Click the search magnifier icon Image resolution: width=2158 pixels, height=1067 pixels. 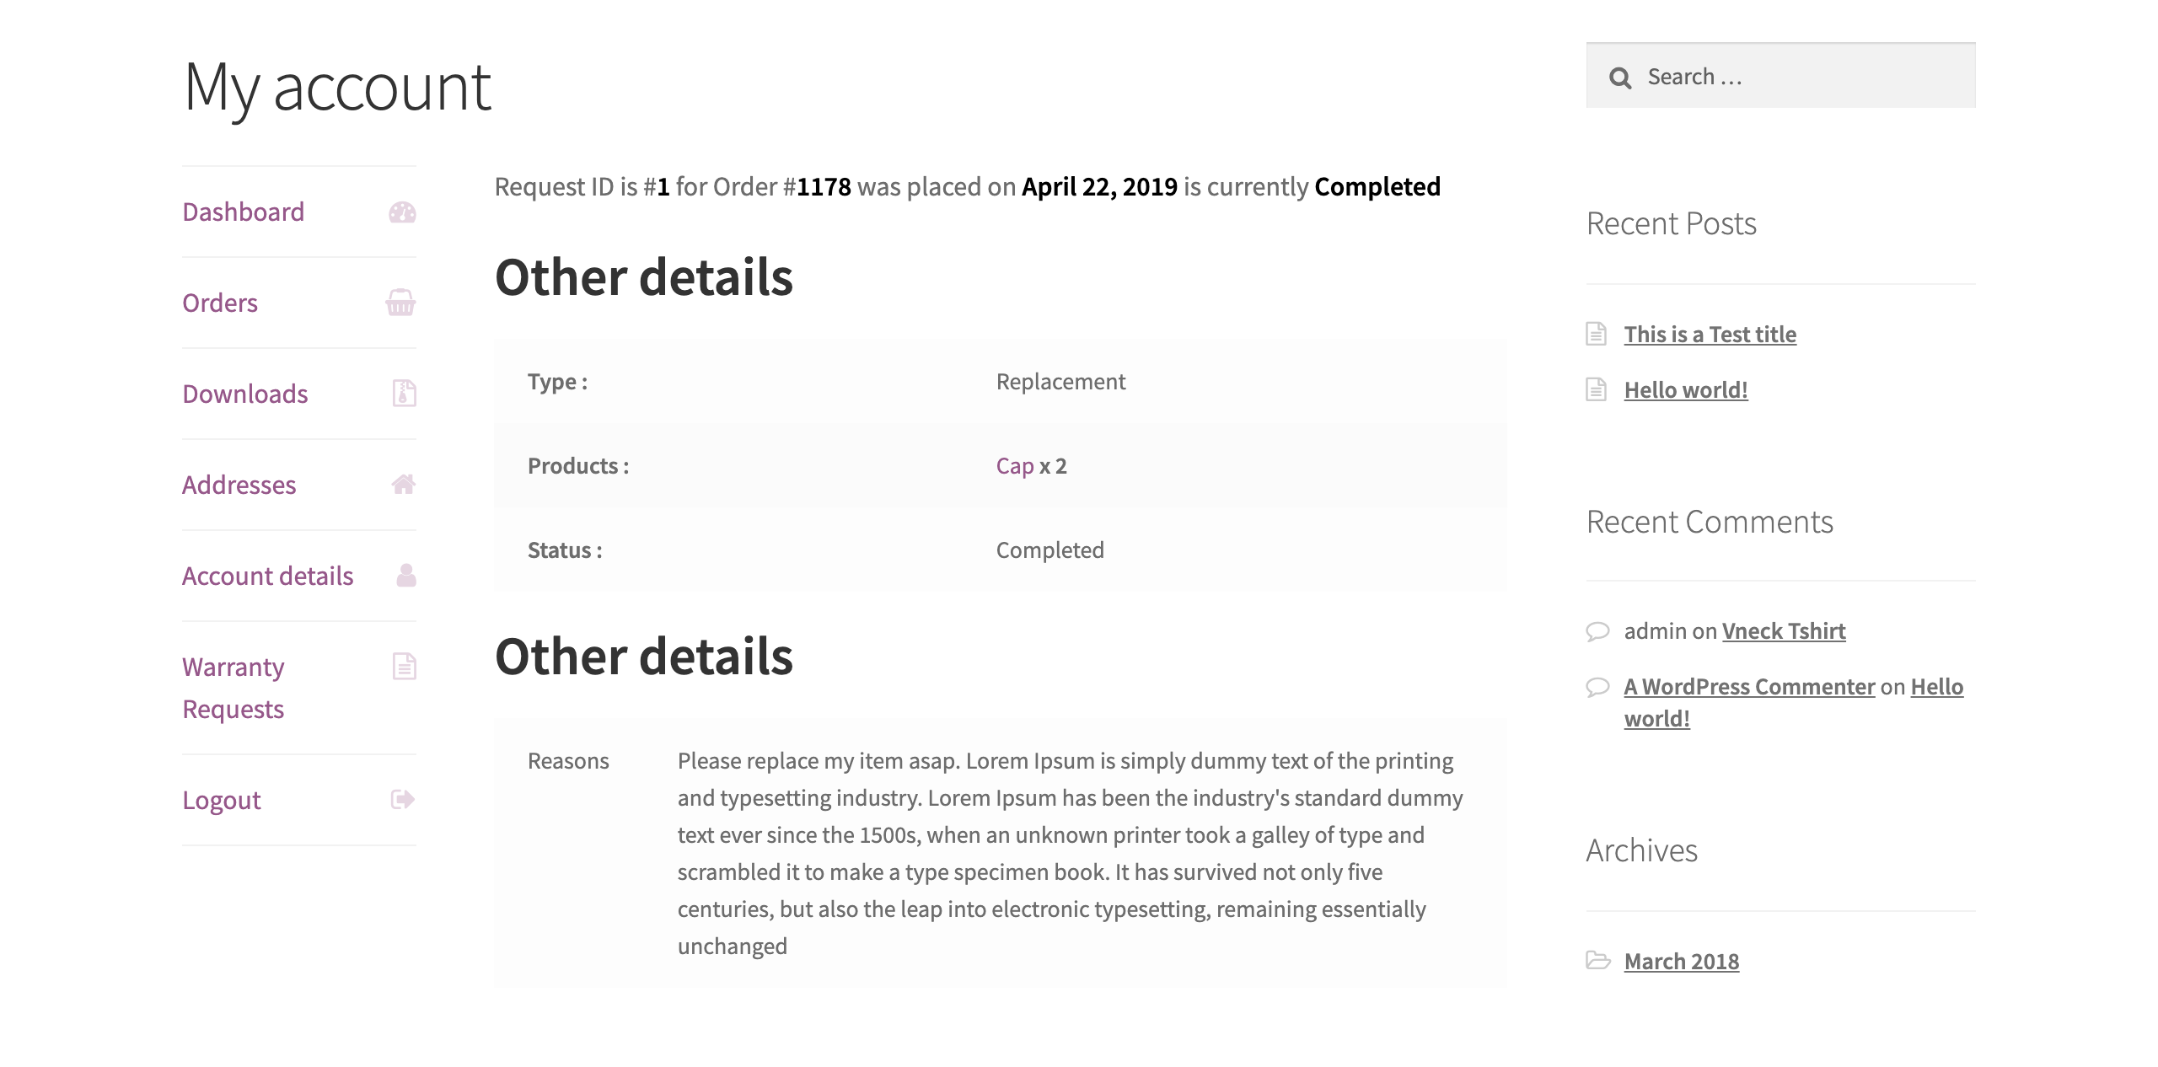click(x=1619, y=78)
